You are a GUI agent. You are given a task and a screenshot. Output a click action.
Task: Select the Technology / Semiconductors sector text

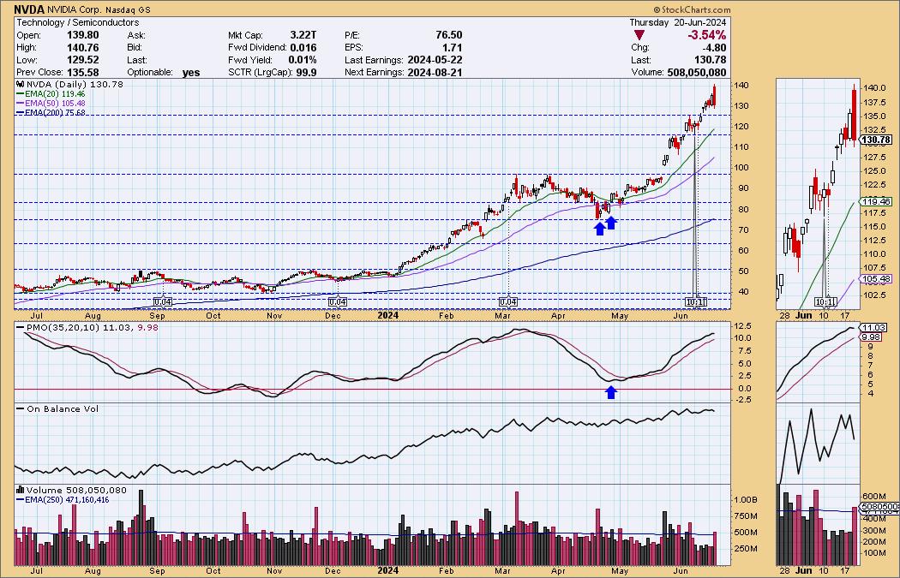pyautogui.click(x=77, y=22)
